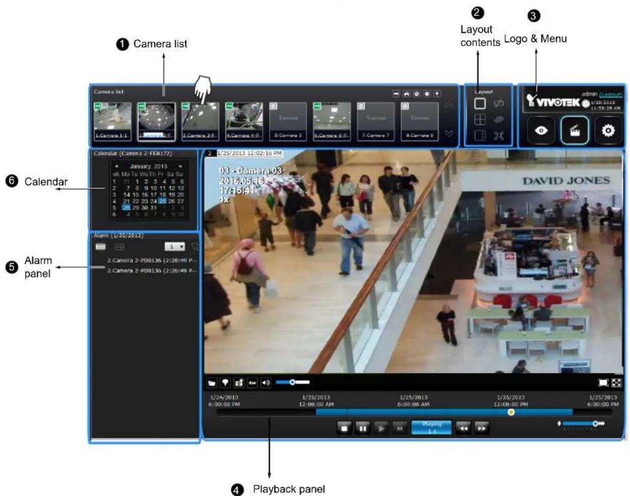Select 1.Camera 1 thumbnail

coord(113,122)
